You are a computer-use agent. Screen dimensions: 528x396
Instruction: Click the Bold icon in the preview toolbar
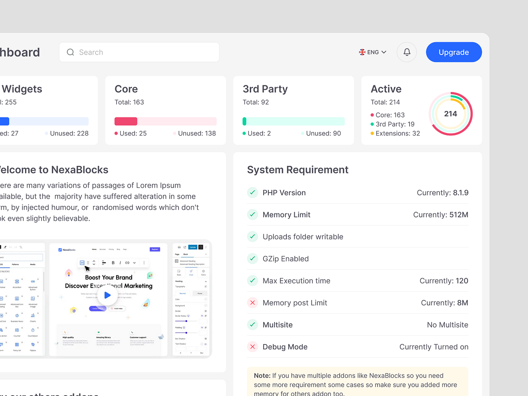tap(113, 263)
